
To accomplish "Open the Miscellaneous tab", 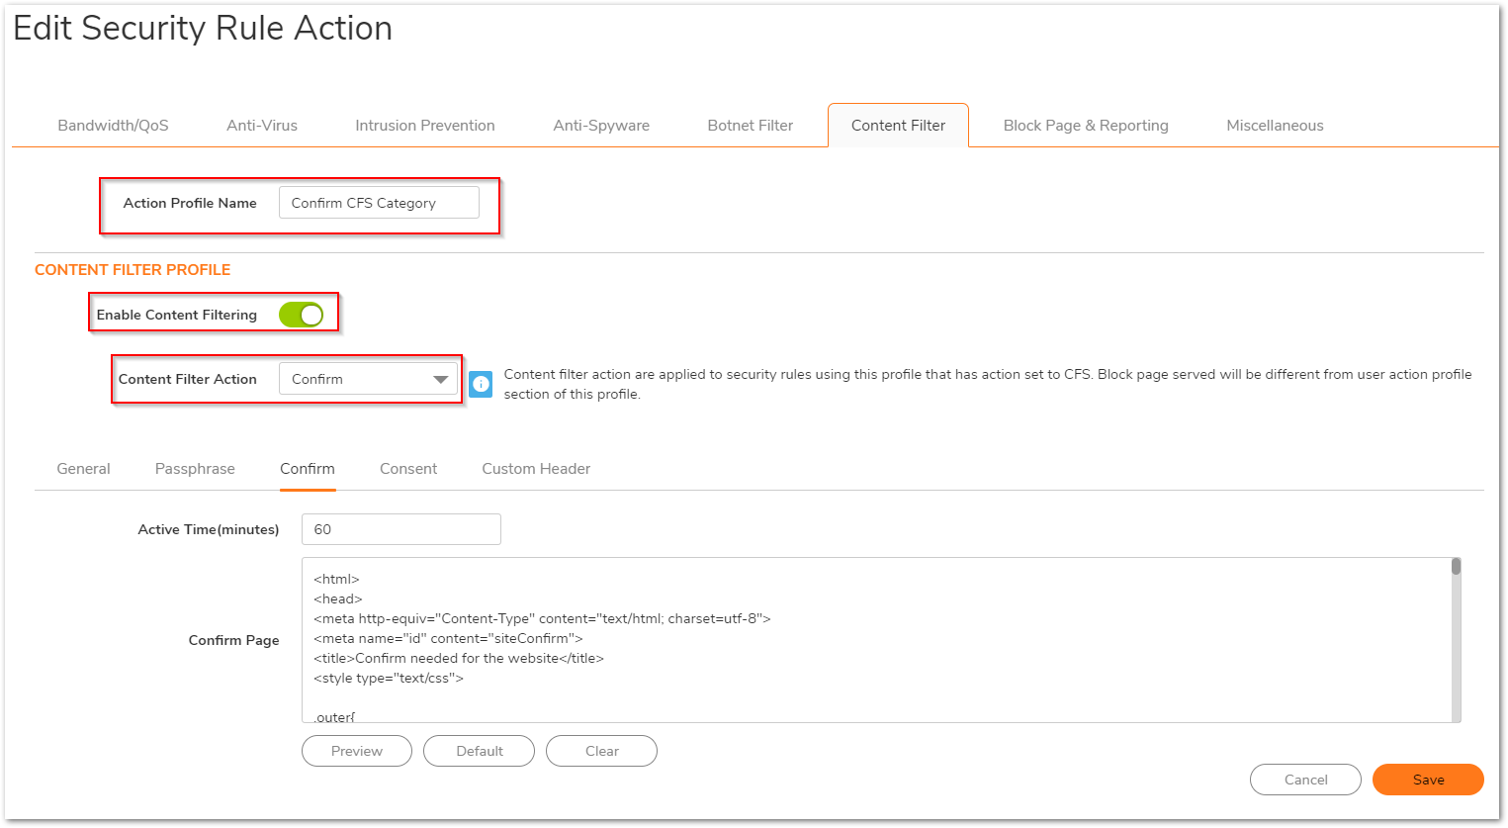I will pyautogui.click(x=1275, y=126).
